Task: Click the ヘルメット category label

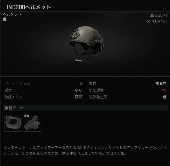Action: [12, 14]
